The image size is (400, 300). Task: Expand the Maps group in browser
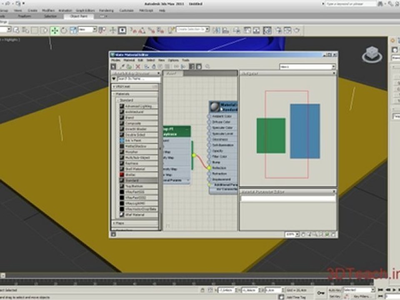click(x=114, y=223)
